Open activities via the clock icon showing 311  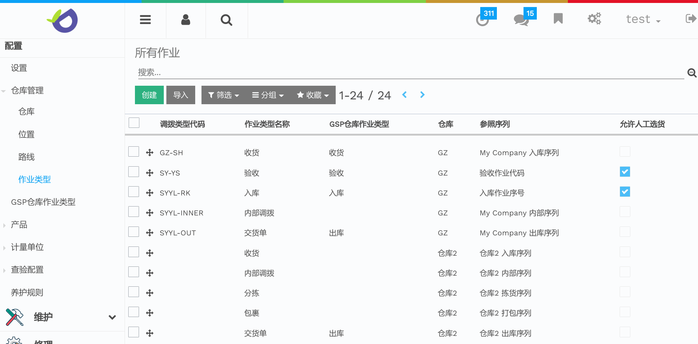(x=482, y=20)
